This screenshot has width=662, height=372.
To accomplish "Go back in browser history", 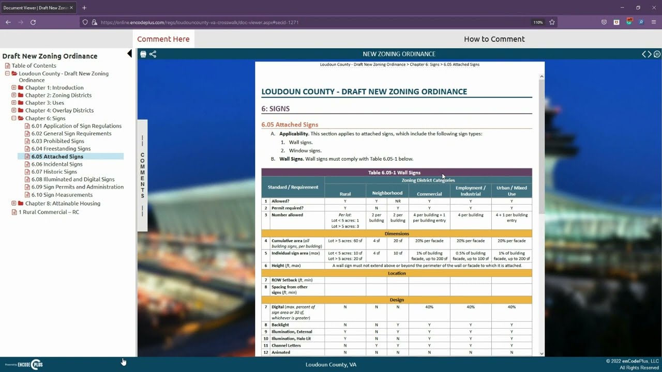I will tap(8, 22).
